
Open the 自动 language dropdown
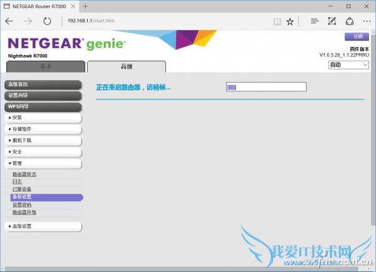click(348, 65)
